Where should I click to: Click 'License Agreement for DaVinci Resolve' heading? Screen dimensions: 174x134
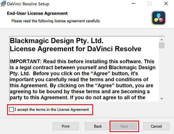point(76,49)
